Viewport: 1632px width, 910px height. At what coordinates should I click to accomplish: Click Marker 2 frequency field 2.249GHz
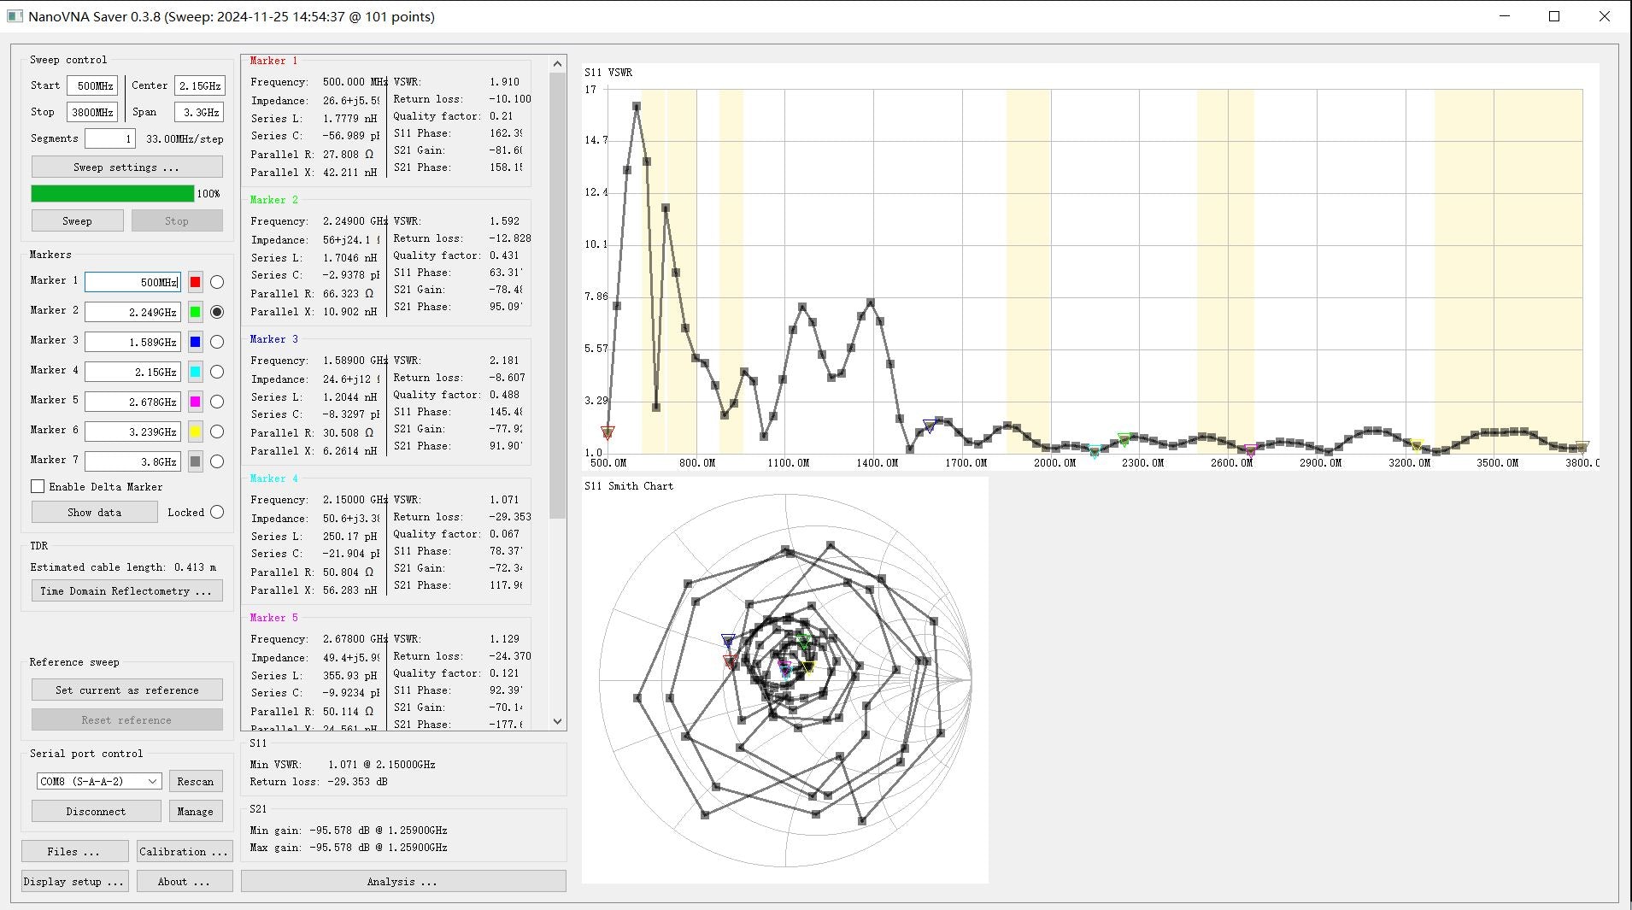tap(132, 312)
